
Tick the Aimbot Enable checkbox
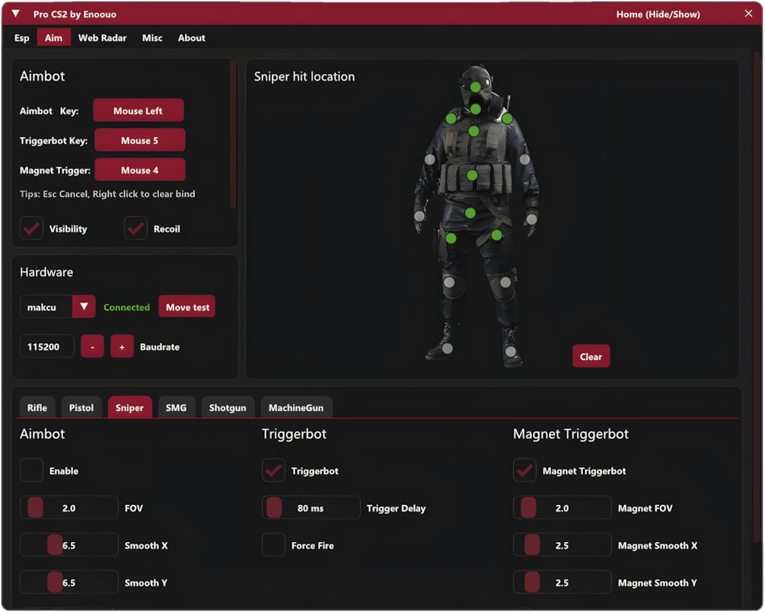click(x=32, y=470)
